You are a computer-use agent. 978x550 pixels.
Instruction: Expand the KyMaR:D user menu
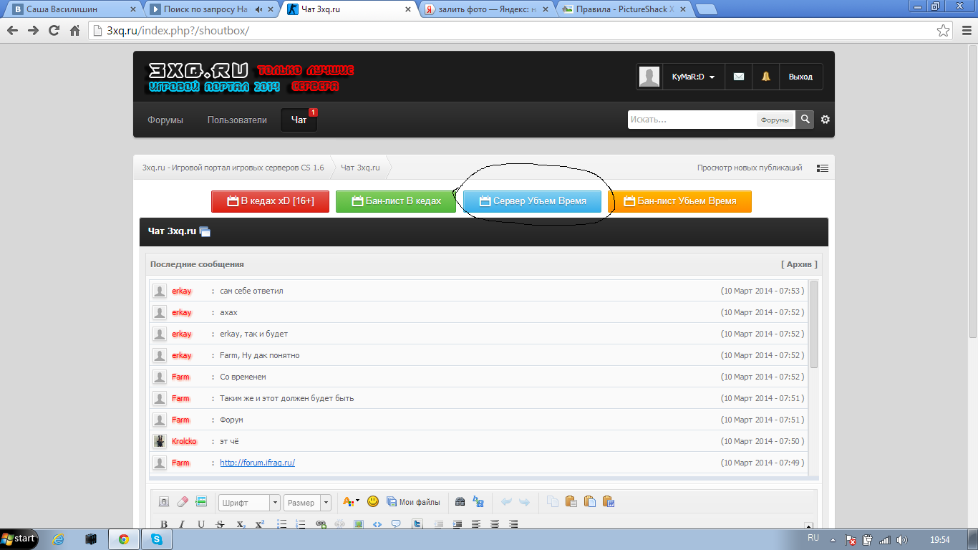[x=693, y=77]
